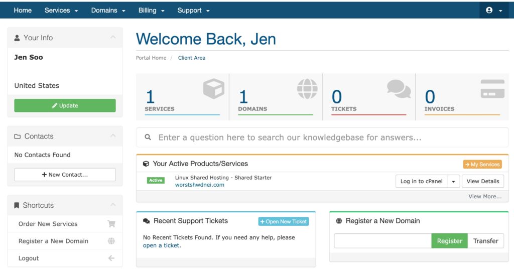Click the Domains globe icon tile
The width and height of the screenshot is (514, 270).
pyautogui.click(x=307, y=88)
